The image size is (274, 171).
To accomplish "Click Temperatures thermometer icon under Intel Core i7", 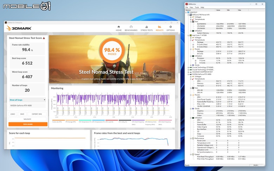I will (x=193, y=40).
